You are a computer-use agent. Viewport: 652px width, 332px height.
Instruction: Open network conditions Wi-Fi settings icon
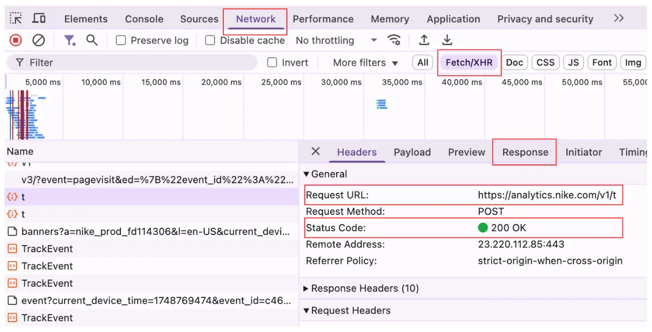[x=394, y=40]
